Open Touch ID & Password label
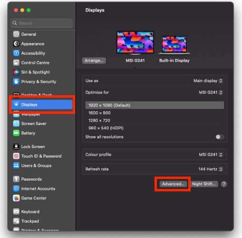 41,156
